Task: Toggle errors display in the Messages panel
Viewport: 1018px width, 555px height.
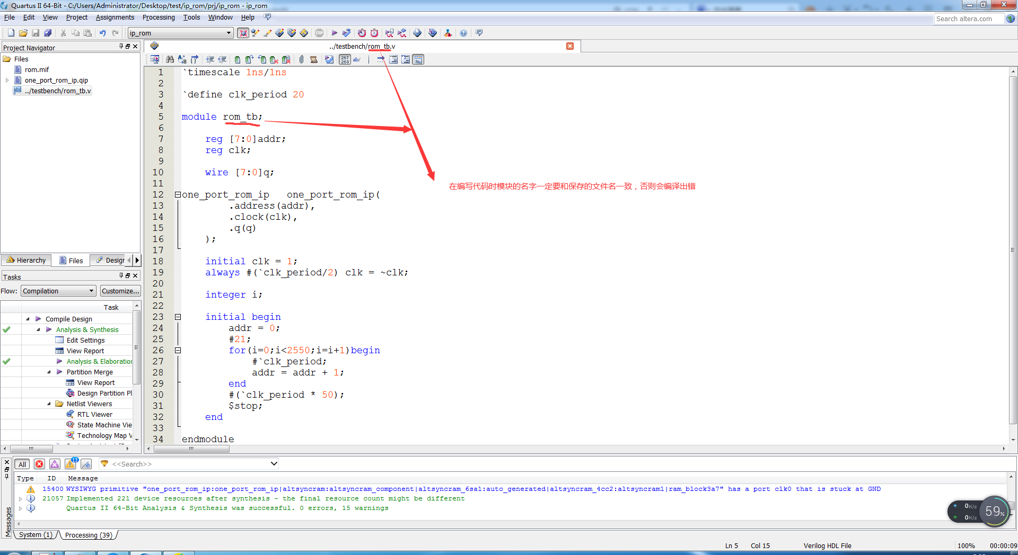Action: 39,464
